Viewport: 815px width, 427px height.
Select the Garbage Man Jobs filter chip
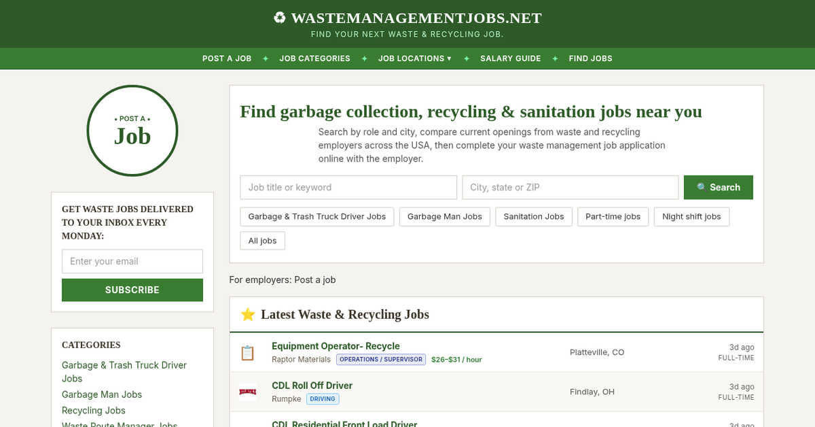[445, 217]
